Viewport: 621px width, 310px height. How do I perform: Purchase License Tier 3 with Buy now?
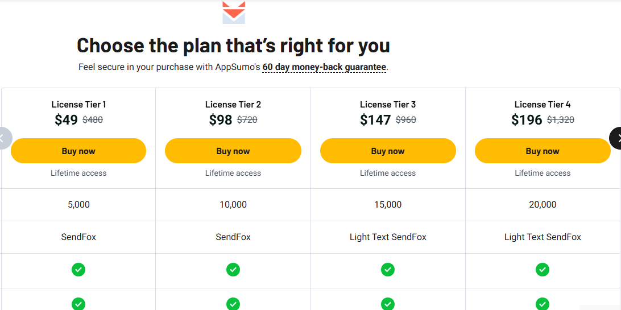click(388, 151)
